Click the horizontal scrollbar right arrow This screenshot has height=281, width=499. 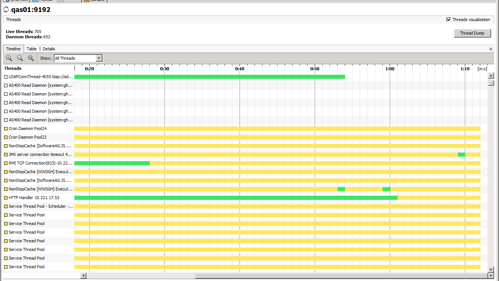490,276
